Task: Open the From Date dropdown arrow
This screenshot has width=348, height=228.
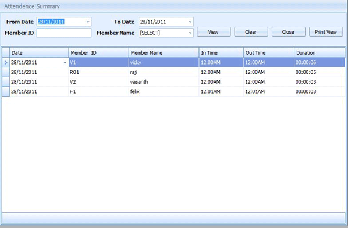Action: tap(88, 22)
